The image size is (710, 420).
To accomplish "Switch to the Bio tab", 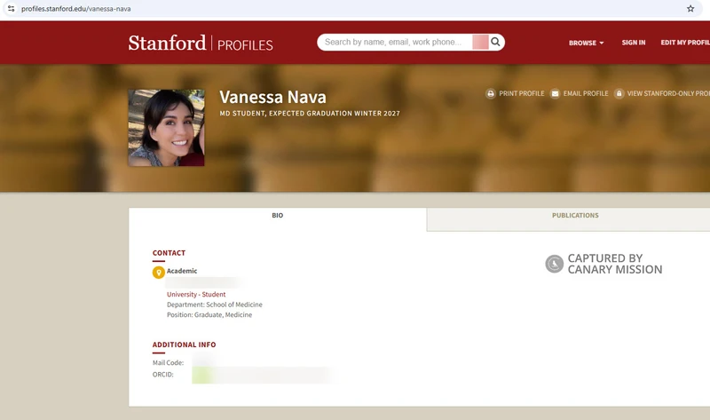I will tap(278, 216).
